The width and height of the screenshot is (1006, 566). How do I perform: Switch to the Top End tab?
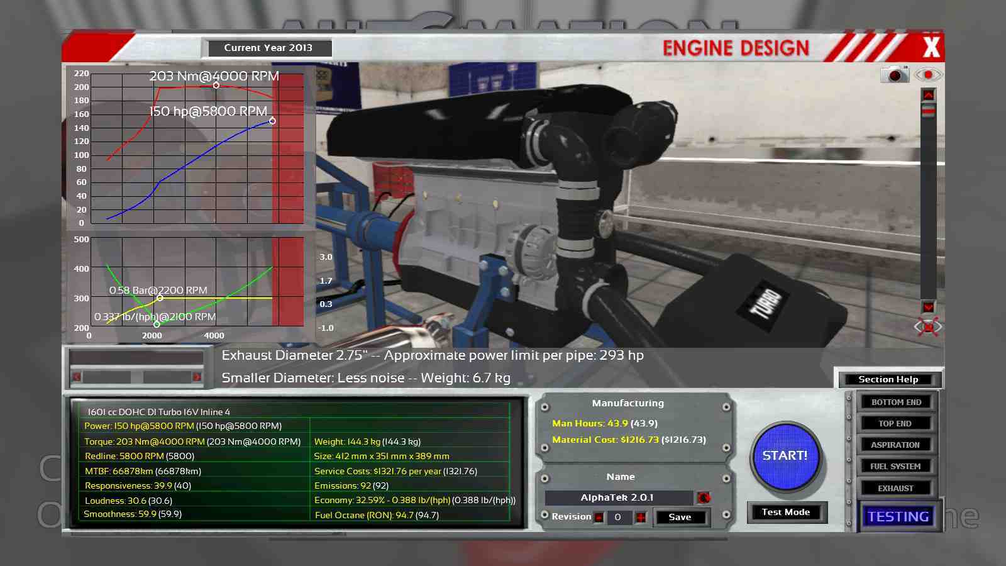point(895,424)
